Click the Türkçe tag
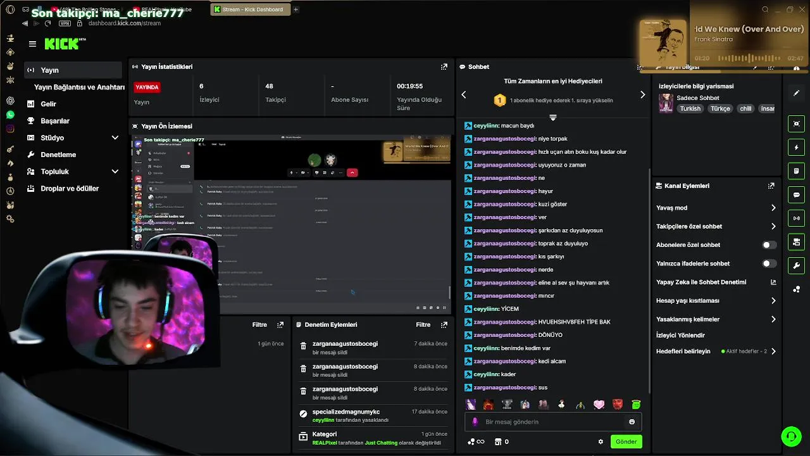 point(720,108)
